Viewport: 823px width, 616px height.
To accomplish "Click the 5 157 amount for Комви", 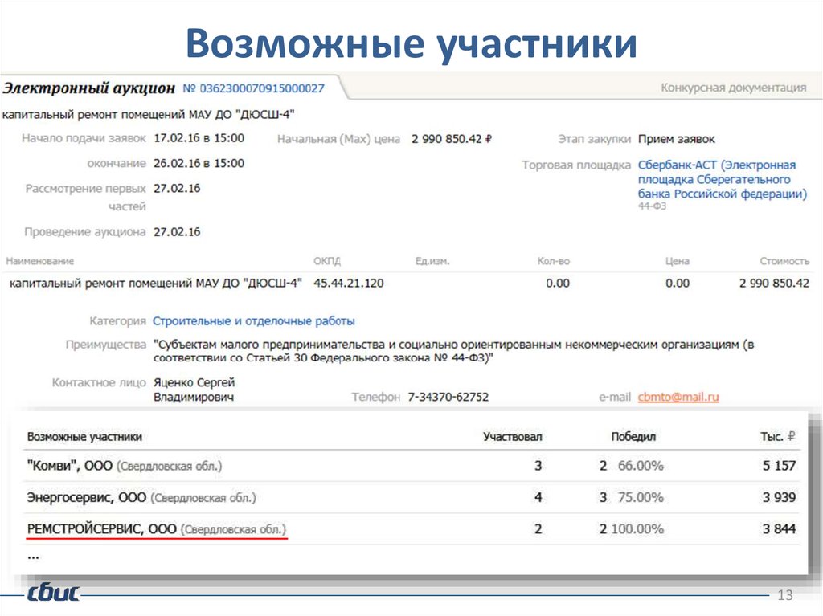I will 779,465.
